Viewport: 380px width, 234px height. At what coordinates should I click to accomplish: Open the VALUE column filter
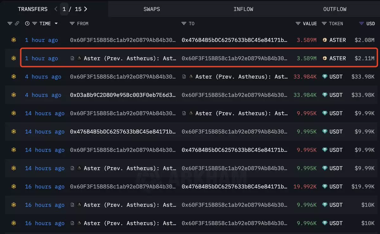(x=298, y=23)
